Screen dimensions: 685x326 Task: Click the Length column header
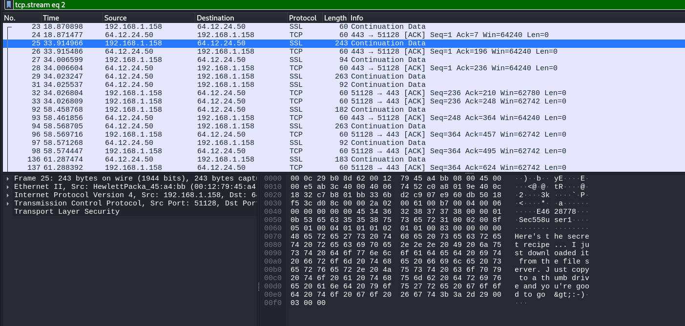click(x=335, y=18)
